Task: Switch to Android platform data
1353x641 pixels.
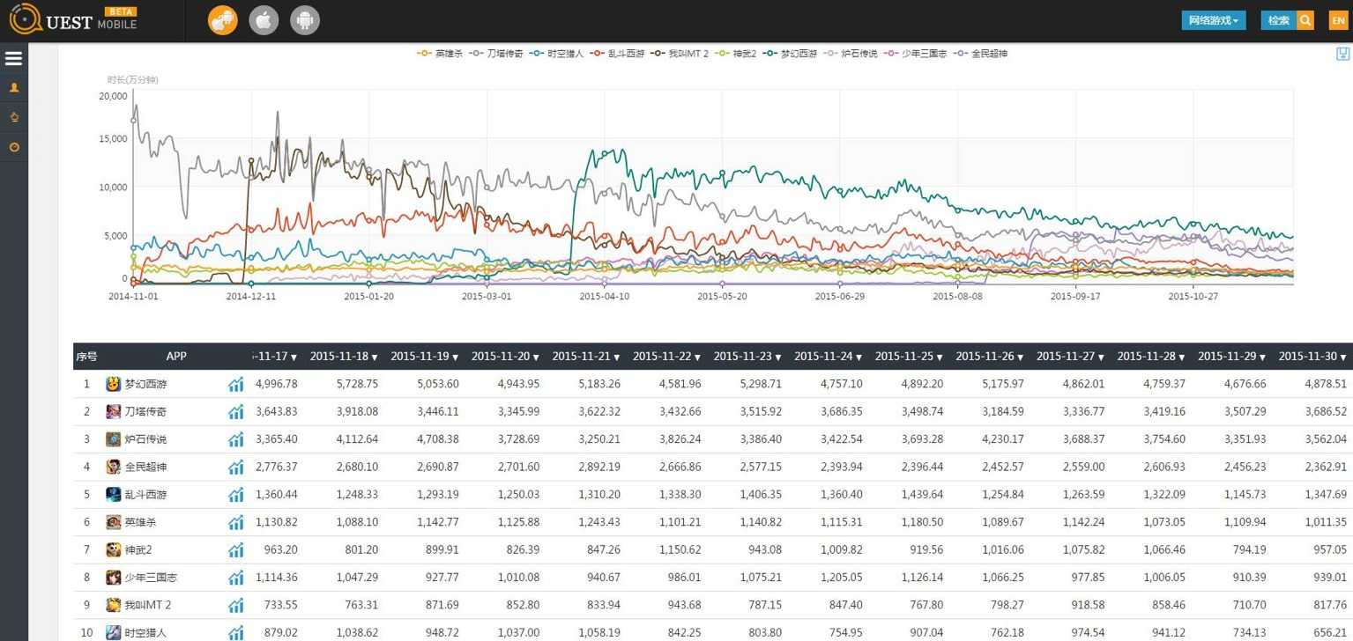Action: (305, 20)
